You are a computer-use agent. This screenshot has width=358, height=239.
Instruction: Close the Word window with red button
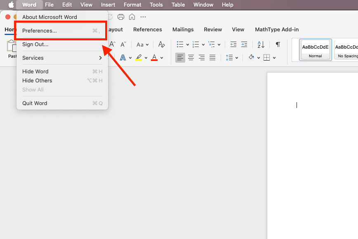[x=8, y=17]
